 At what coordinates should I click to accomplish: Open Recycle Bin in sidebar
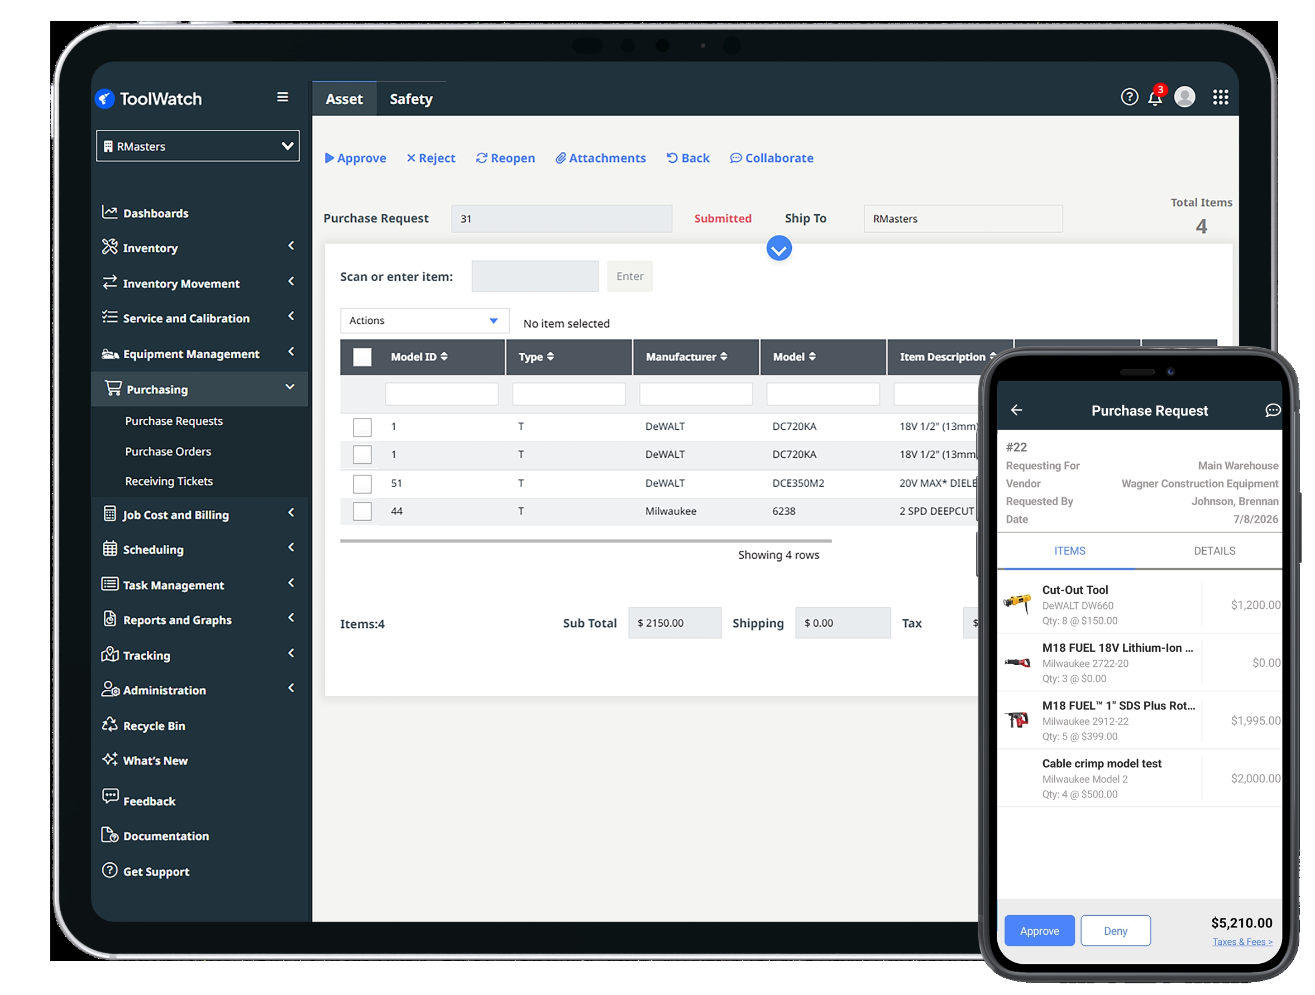click(x=144, y=725)
